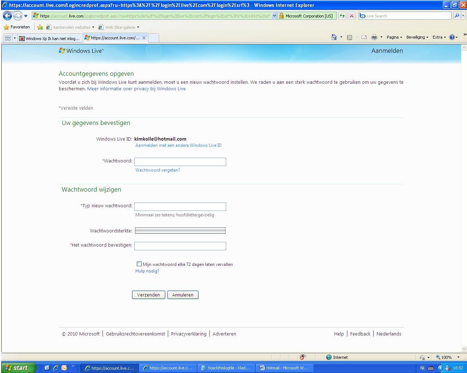The image size is (467, 373).
Task: Launch Internet Explorer from Quick Launch
Action: point(55,368)
